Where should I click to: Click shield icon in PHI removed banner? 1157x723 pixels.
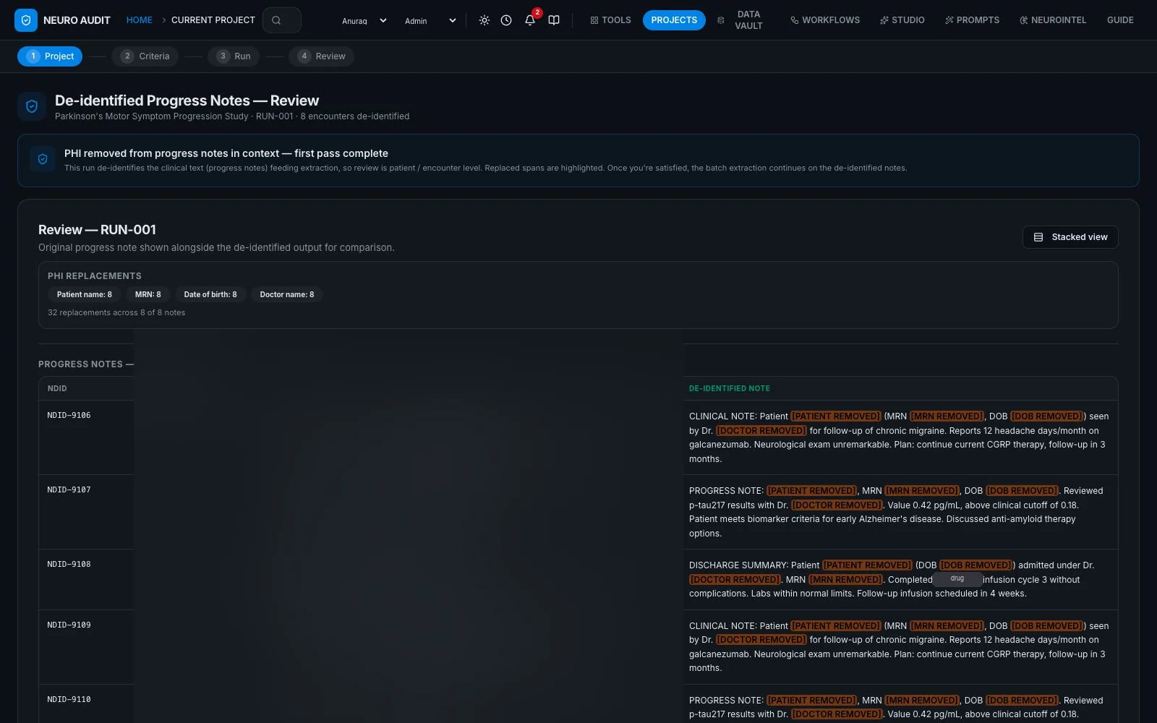pyautogui.click(x=43, y=159)
